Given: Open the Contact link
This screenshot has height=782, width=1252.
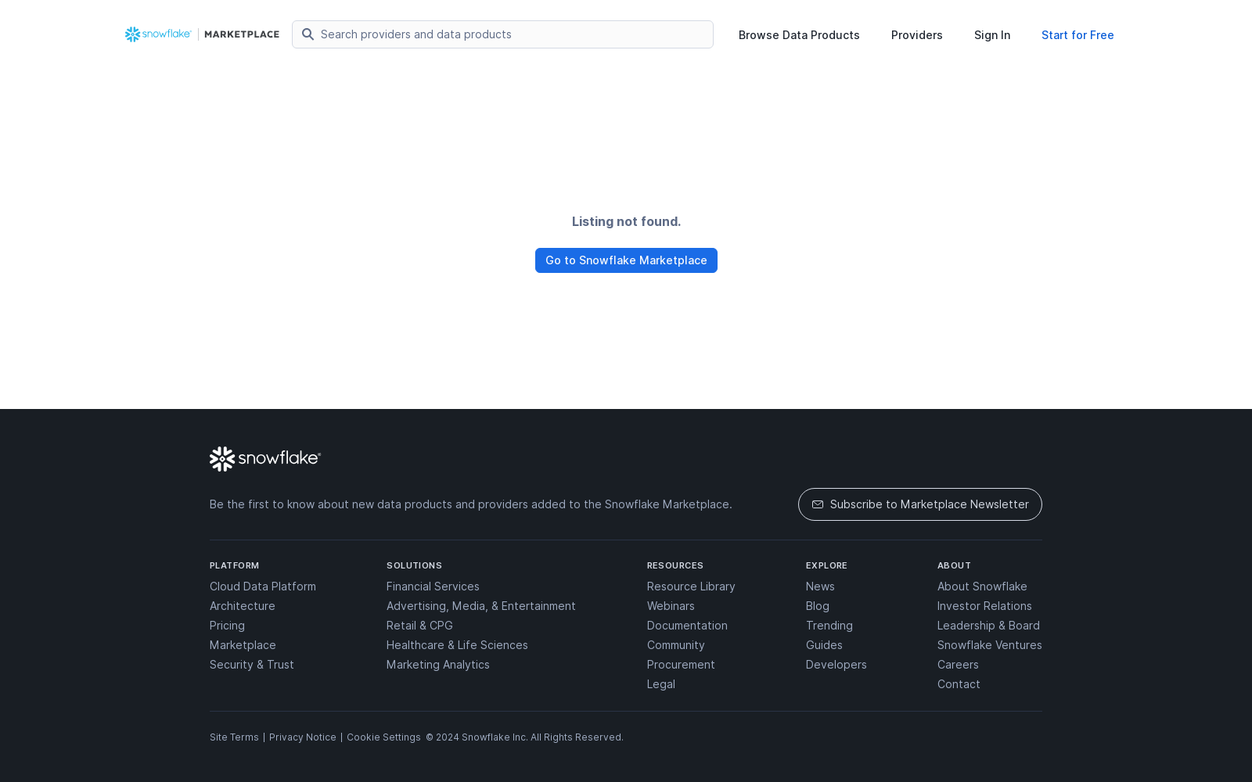Looking at the screenshot, I should point(959,684).
